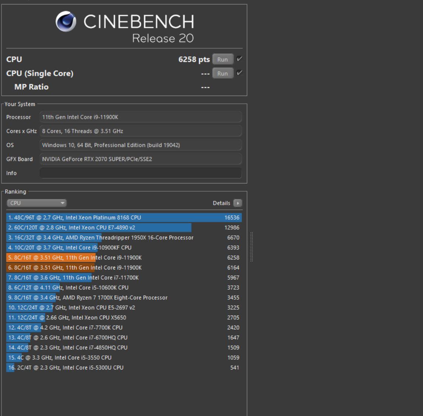This screenshot has width=423, height=416.
Task: Select ranking row Intel Xeon Platinum 8168
Action: tap(124, 217)
